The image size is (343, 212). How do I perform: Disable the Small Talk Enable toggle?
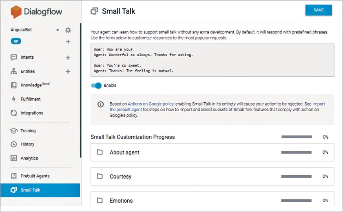[96, 86]
